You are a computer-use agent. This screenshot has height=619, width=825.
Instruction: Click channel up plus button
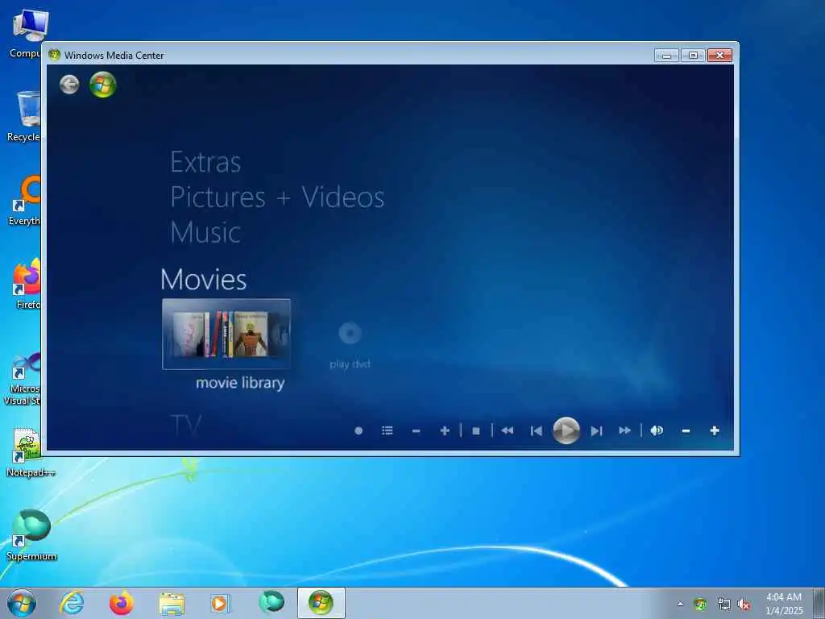(445, 430)
